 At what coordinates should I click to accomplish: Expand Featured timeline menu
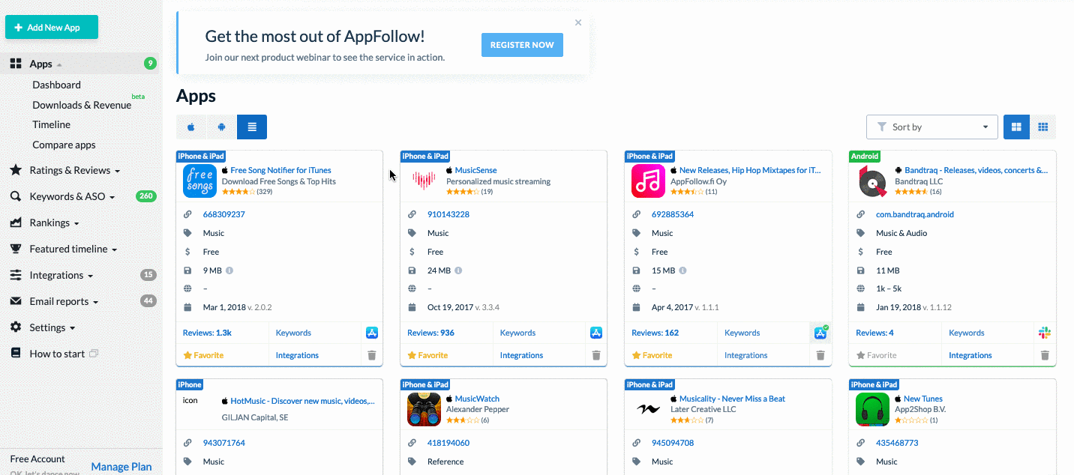coord(73,249)
